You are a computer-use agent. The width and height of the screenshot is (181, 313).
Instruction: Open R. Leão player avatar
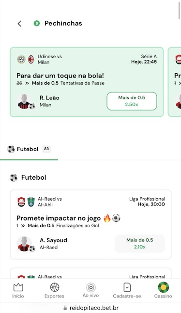click(x=25, y=101)
